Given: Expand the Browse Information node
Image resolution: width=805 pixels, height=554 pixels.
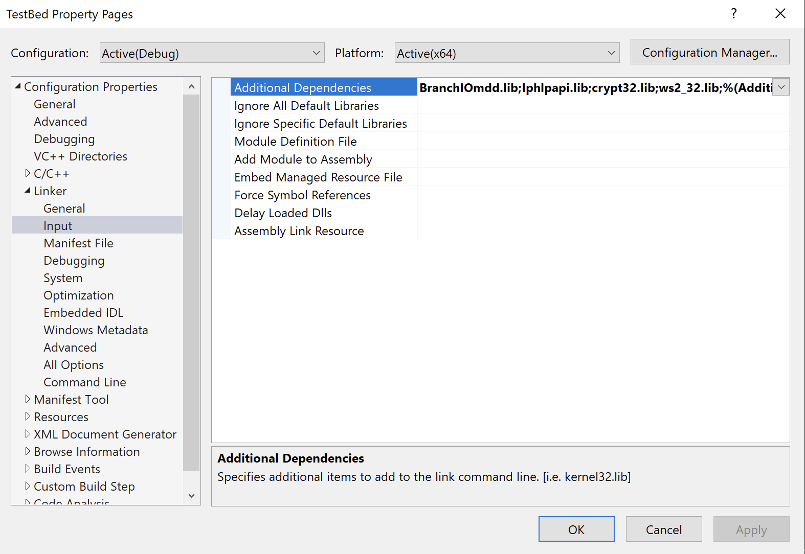Looking at the screenshot, I should click(28, 451).
